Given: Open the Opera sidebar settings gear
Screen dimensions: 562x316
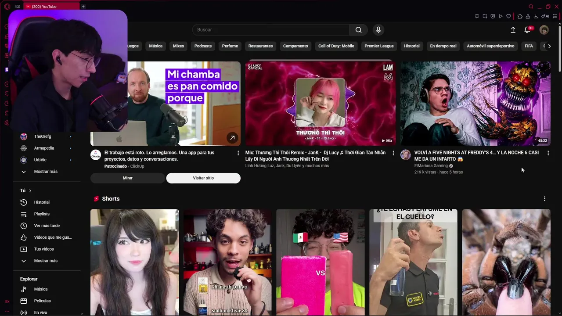Looking at the screenshot, I should [x=7, y=123].
